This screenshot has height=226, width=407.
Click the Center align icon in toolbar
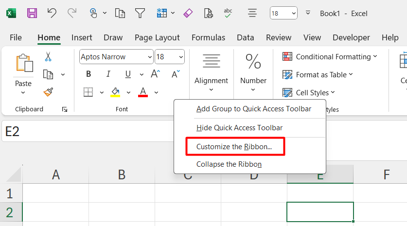click(x=252, y=13)
